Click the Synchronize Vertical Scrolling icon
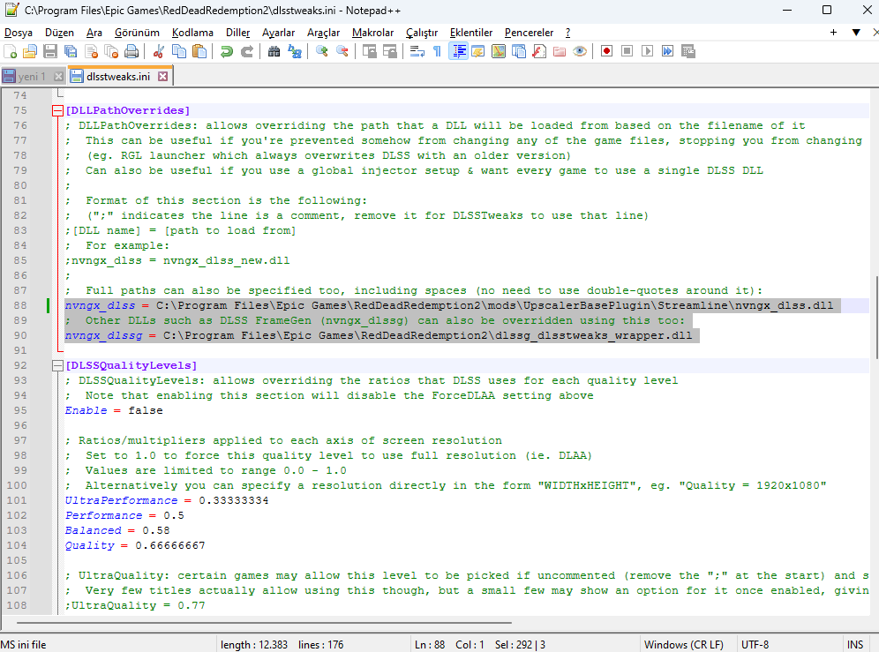The width and height of the screenshot is (879, 652). click(x=370, y=51)
